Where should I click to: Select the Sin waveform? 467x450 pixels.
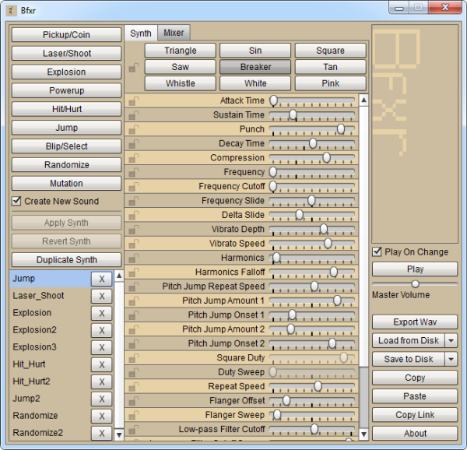point(255,51)
